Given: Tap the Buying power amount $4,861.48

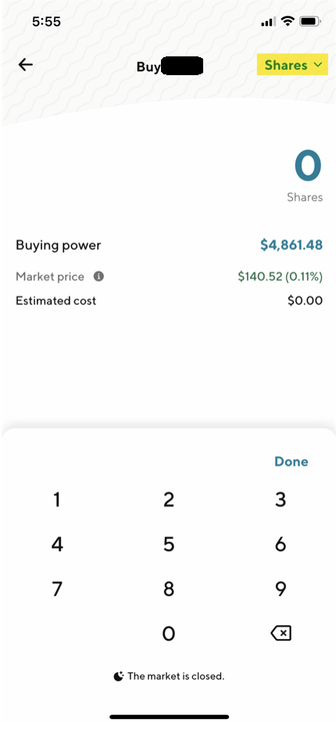Looking at the screenshot, I should pyautogui.click(x=291, y=245).
